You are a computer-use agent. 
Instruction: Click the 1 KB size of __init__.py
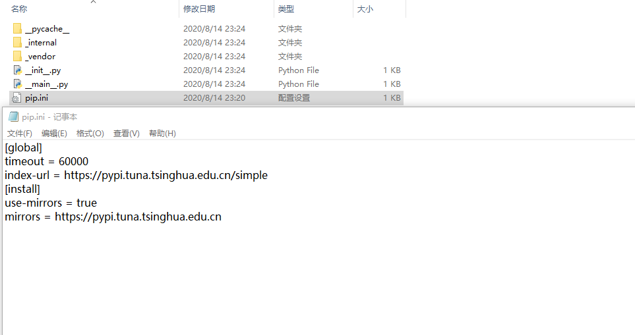[392, 70]
